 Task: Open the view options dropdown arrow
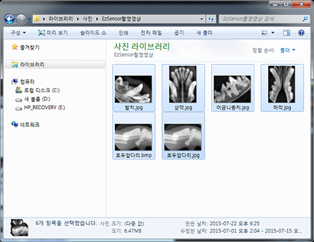pos(273,33)
